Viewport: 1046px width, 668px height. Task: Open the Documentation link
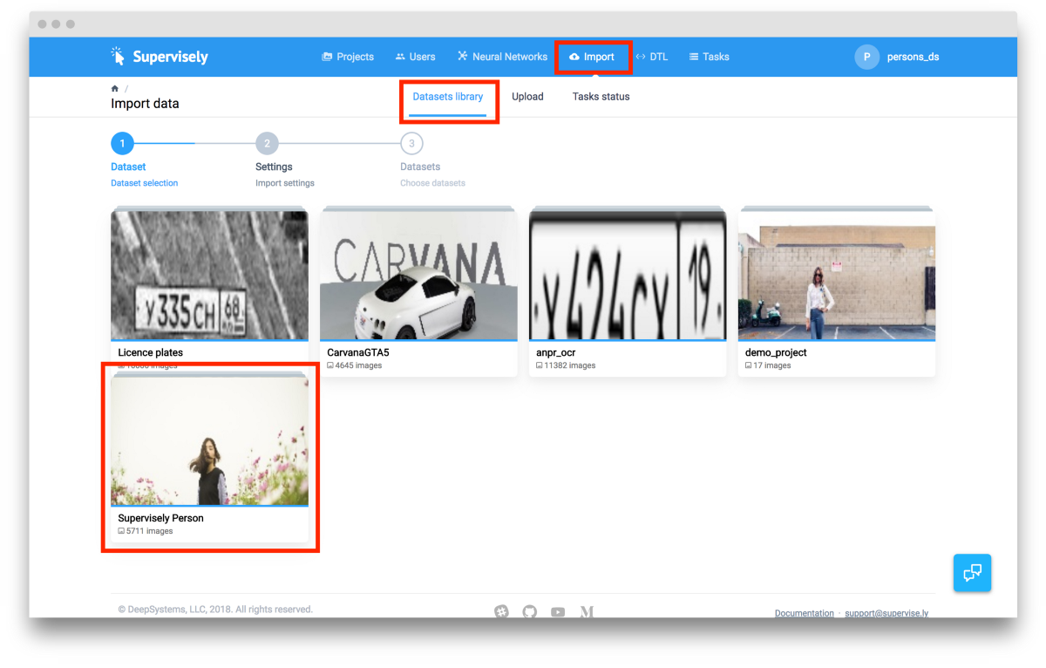(x=805, y=613)
